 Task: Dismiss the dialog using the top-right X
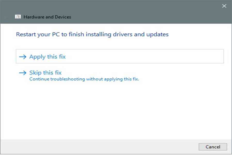224,6
